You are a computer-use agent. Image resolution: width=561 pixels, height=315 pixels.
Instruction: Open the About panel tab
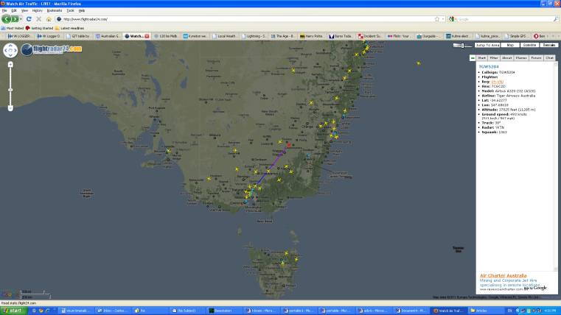click(x=506, y=58)
